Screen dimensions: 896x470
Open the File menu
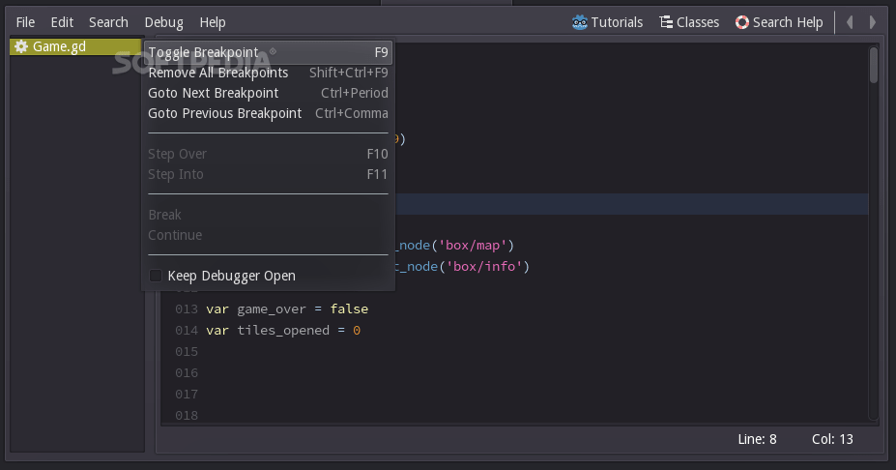pyautogui.click(x=25, y=22)
